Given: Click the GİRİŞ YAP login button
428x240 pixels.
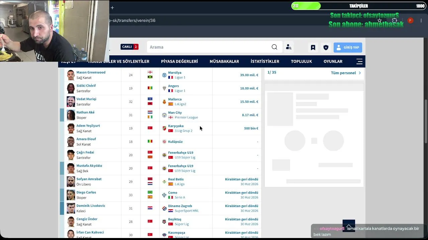Looking at the screenshot, I should [348, 47].
